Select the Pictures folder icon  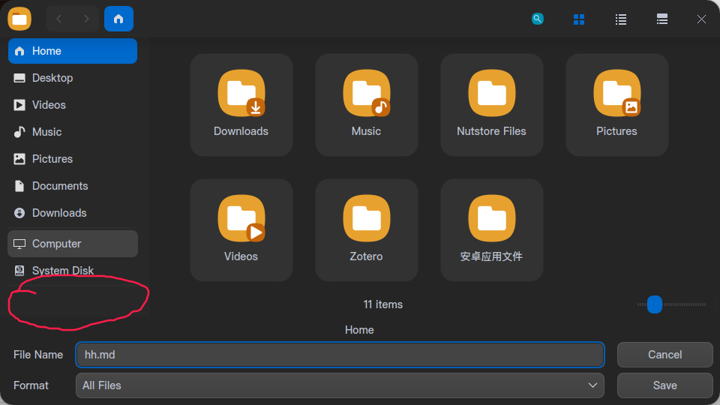tap(616, 105)
